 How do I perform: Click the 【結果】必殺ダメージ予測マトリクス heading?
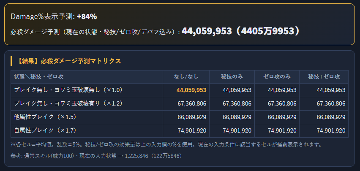(x=69, y=61)
